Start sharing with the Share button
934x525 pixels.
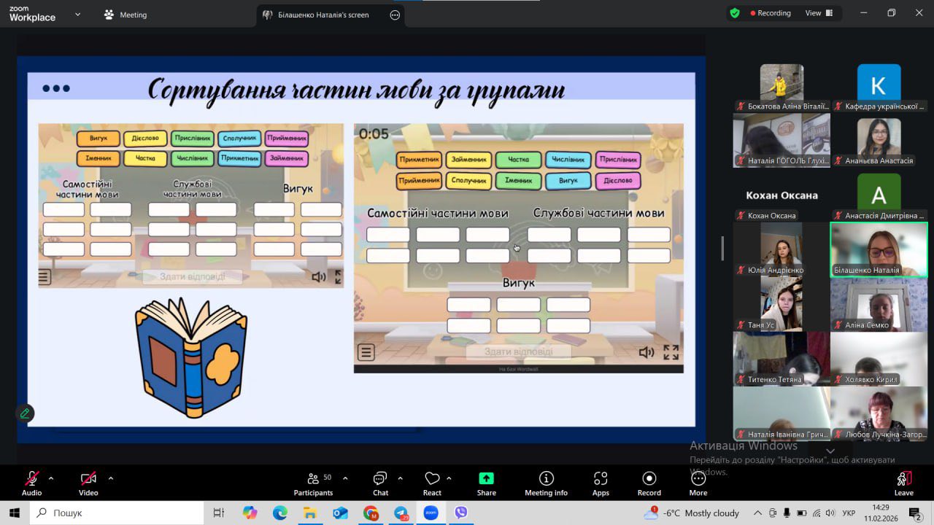486,483
